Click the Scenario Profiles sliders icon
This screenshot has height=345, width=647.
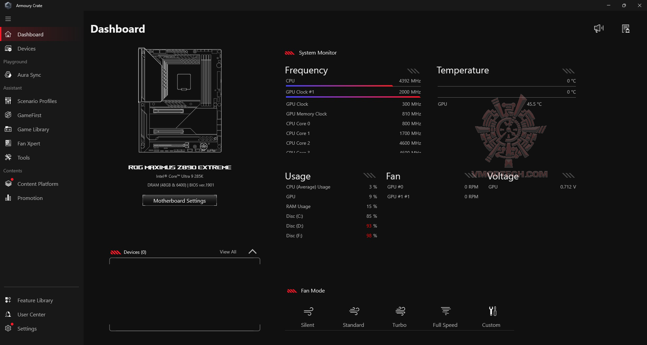[x=8, y=101]
